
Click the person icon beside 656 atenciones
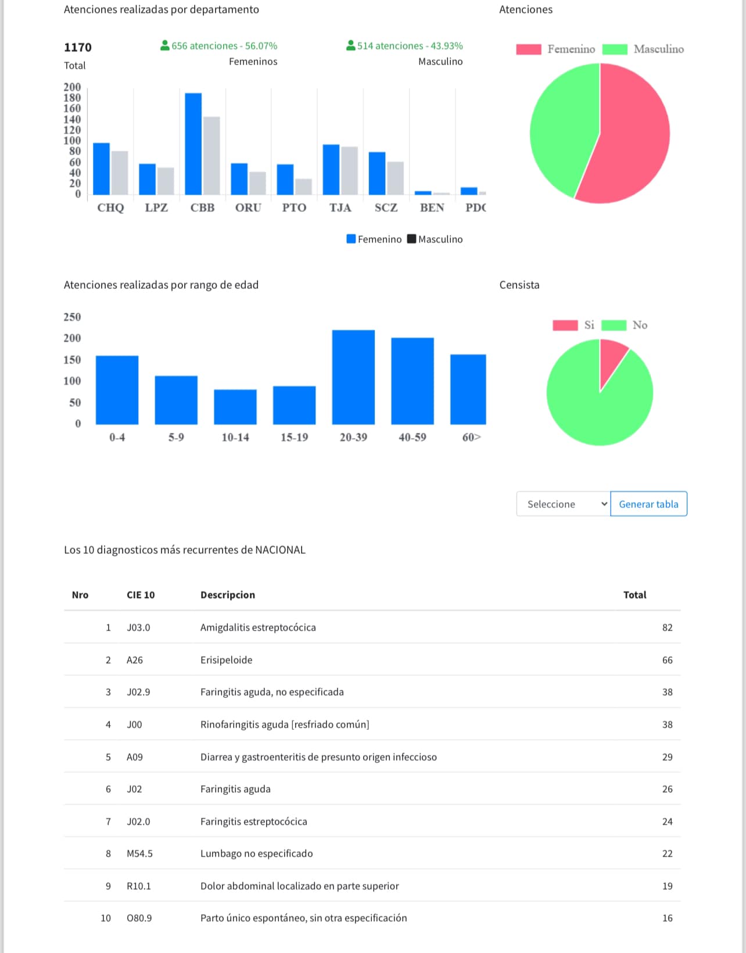click(x=165, y=45)
